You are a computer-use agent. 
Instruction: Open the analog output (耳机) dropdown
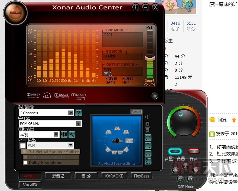56,135
